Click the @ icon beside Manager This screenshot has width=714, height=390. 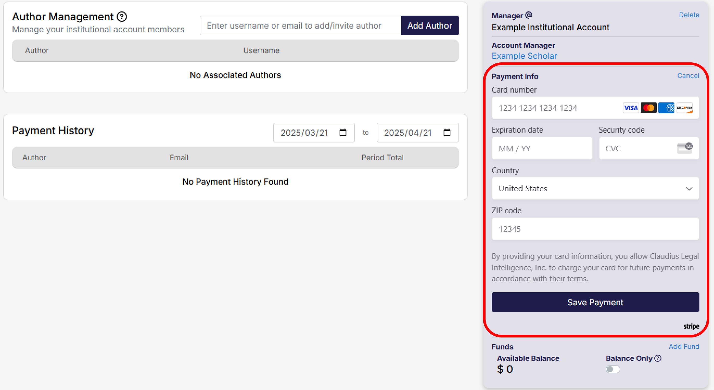coord(528,15)
